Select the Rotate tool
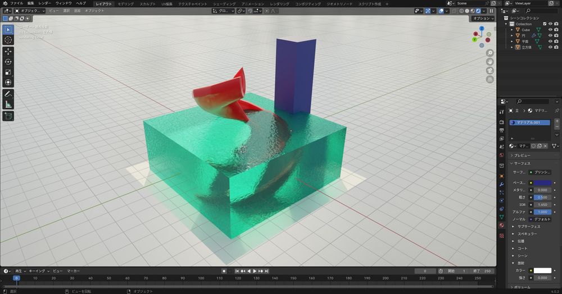The width and height of the screenshot is (562, 294). [x=8, y=62]
